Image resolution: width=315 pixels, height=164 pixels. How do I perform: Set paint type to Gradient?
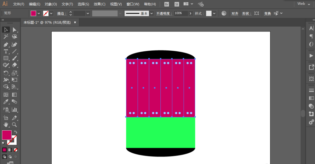click(x=10, y=150)
